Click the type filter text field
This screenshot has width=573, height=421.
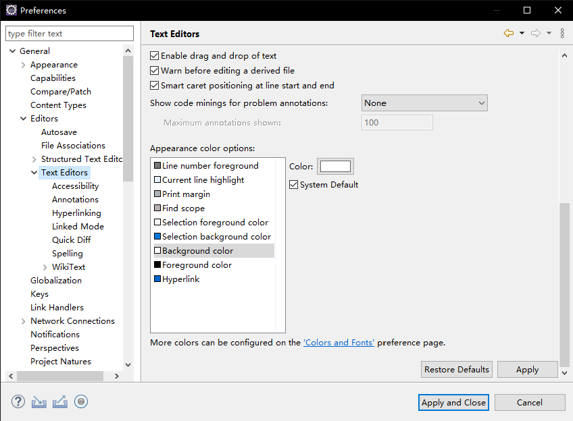[x=70, y=34]
